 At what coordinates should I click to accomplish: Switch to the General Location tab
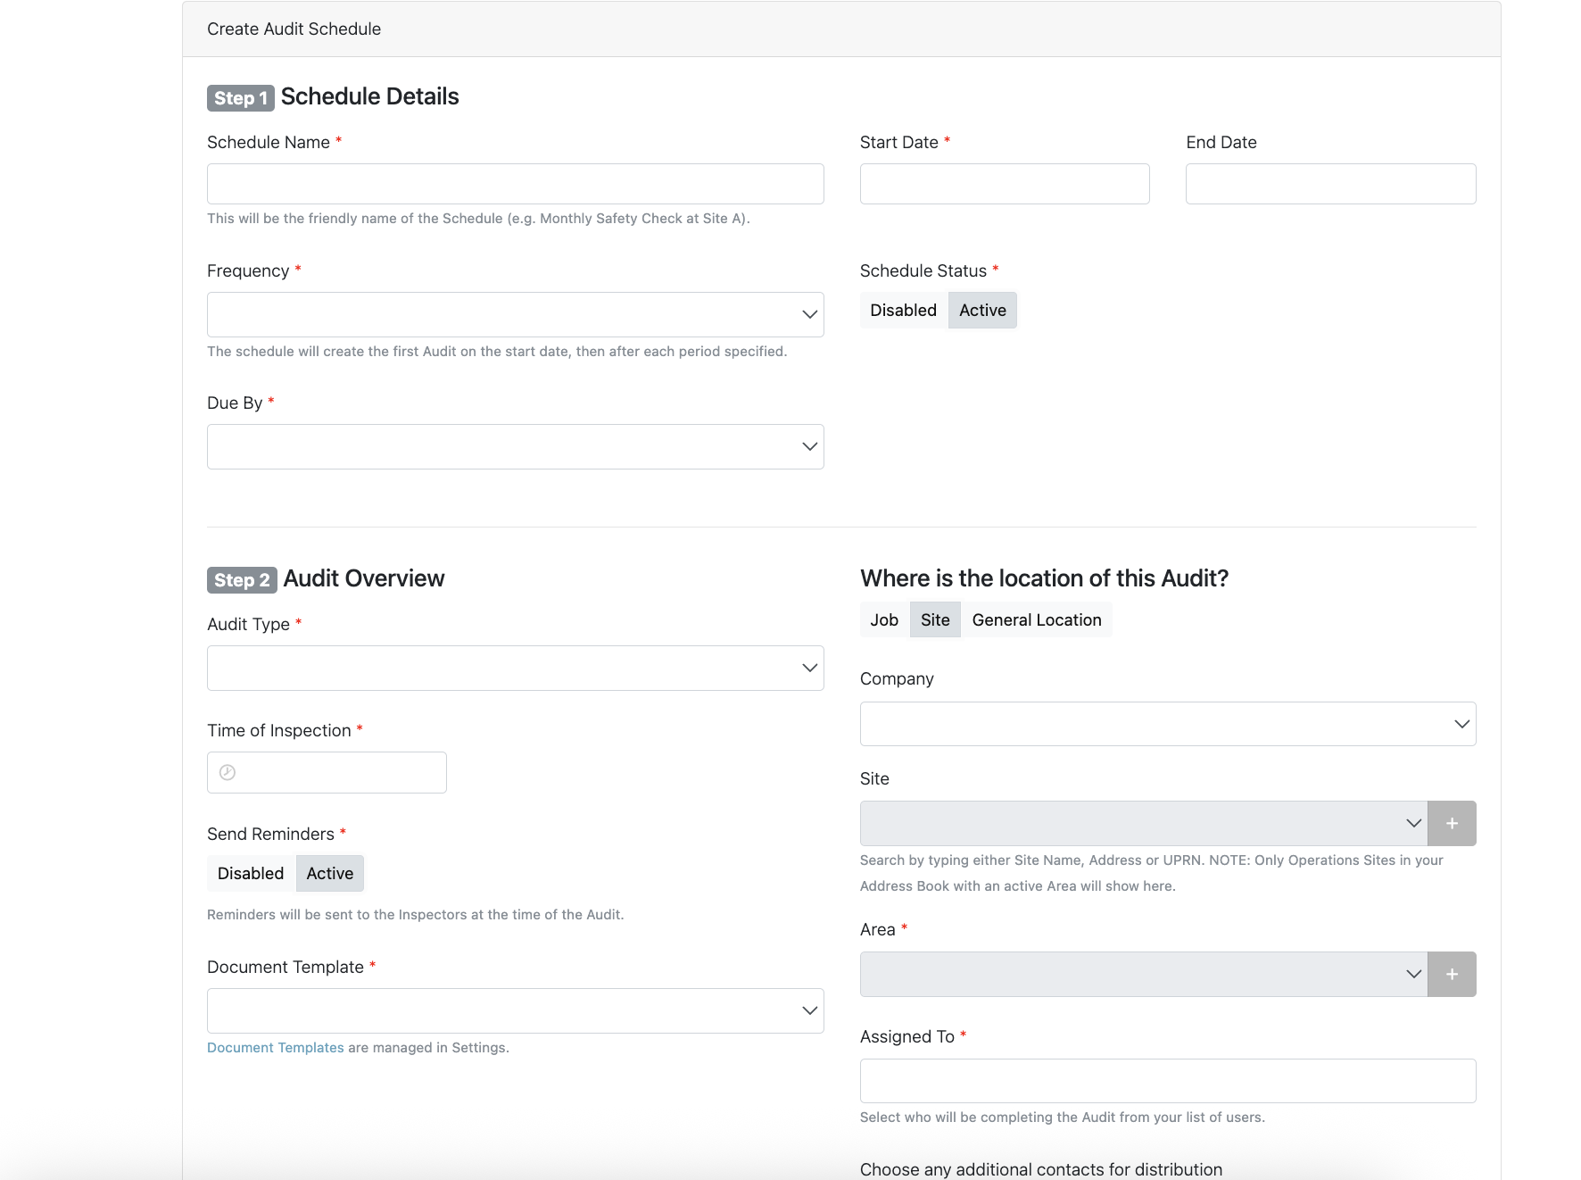coord(1037,619)
